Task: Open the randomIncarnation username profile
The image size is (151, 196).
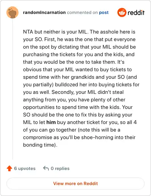Action: 44,12
